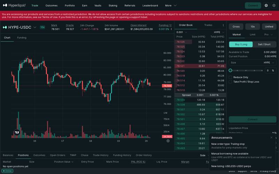279x174 pixels.
Task: Open the Leaderboard page
Action: pyautogui.click(x=150, y=6)
